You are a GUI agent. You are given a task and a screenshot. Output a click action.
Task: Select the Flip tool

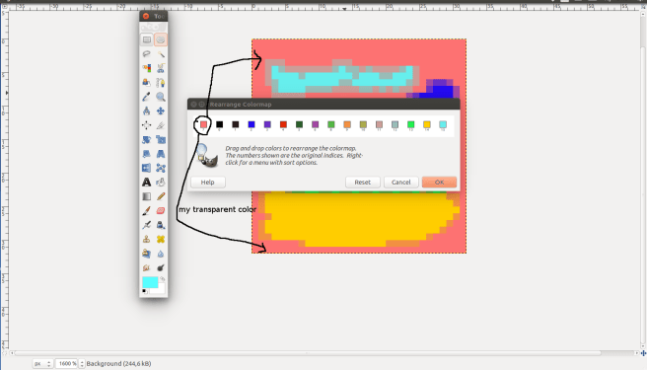147,168
